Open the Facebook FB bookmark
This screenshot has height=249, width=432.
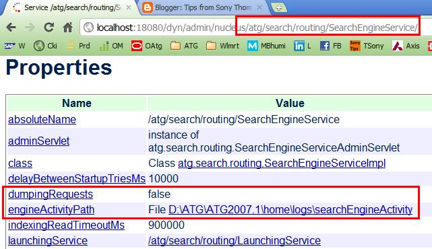pos(331,46)
